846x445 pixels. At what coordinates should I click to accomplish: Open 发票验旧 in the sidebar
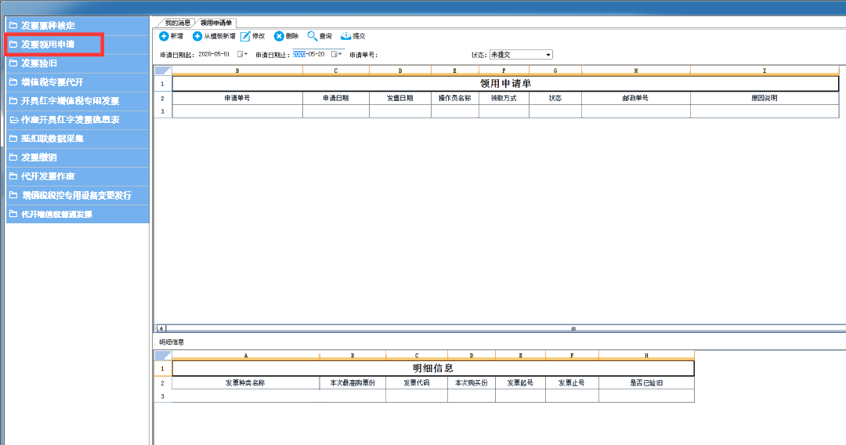coord(78,63)
